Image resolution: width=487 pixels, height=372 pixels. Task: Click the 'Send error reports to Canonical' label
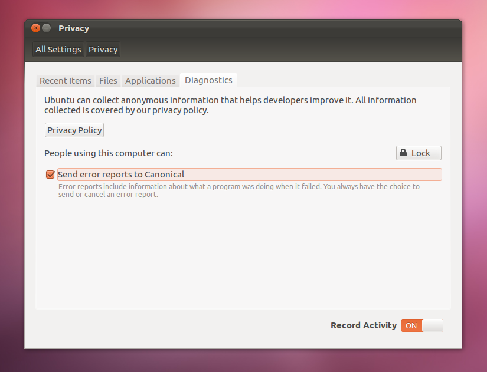coord(121,175)
